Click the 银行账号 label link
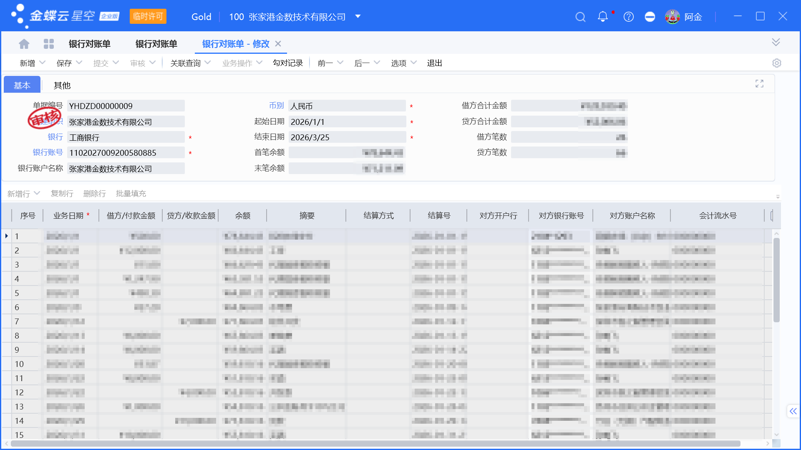The image size is (801, 450). pos(48,152)
